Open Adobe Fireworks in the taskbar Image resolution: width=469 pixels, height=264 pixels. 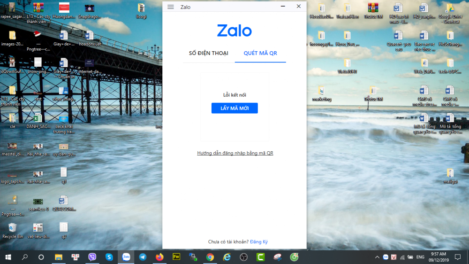tap(176, 257)
